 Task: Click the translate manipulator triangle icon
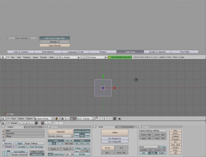(x=75, y=119)
